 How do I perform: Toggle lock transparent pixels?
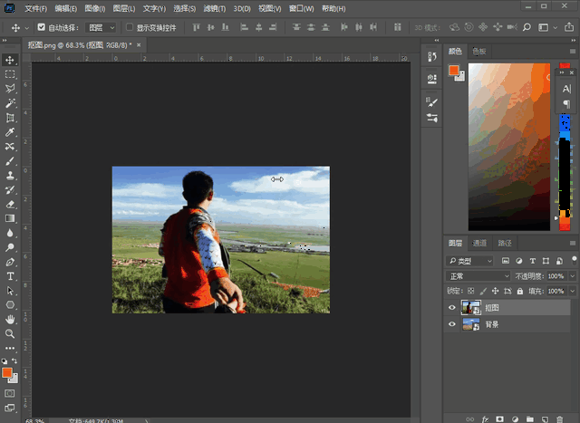click(470, 291)
